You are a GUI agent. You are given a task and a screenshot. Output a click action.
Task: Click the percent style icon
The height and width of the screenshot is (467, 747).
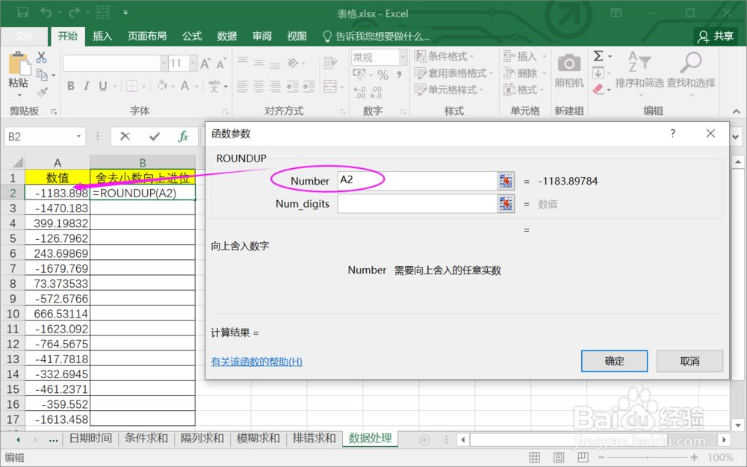click(383, 75)
